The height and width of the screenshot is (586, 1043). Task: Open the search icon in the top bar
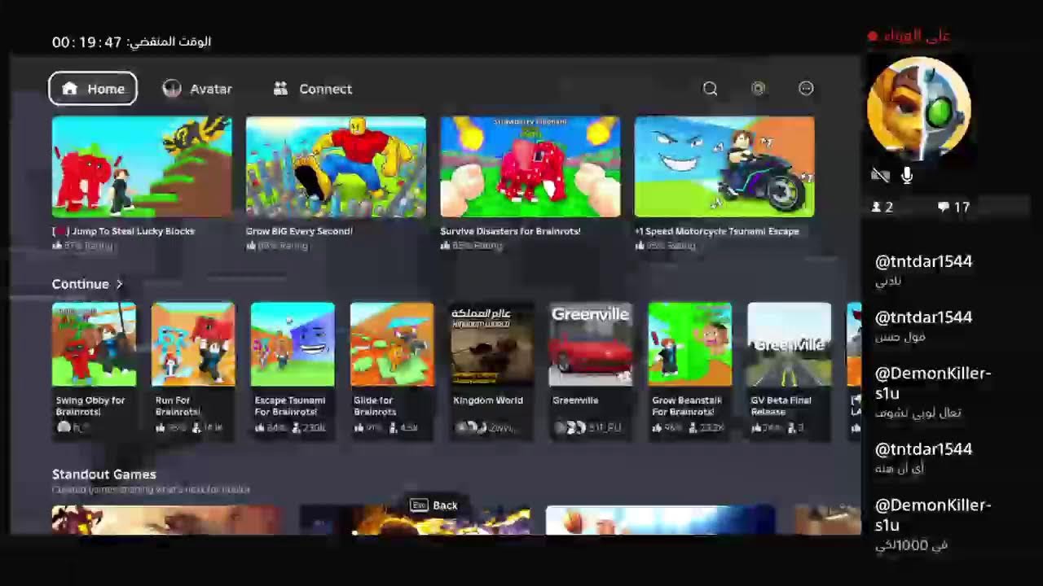coord(711,89)
